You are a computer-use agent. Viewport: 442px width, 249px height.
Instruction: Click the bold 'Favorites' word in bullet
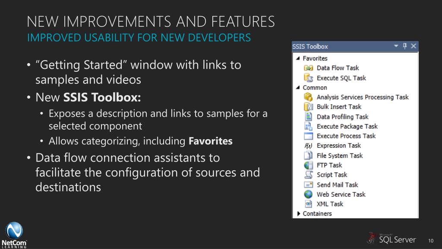[211, 141]
